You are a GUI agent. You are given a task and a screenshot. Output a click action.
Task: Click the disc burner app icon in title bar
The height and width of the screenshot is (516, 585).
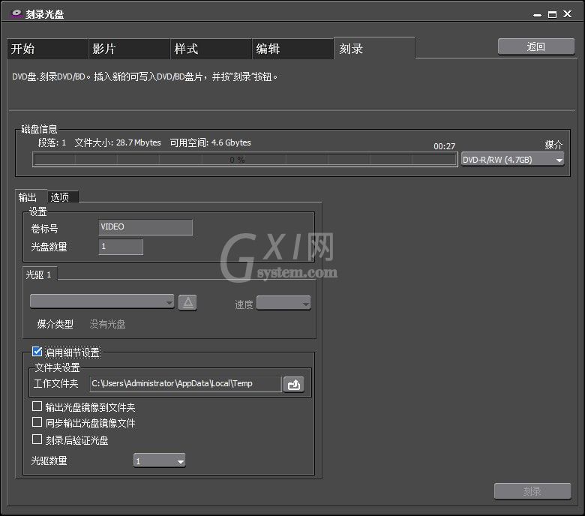[x=16, y=13]
